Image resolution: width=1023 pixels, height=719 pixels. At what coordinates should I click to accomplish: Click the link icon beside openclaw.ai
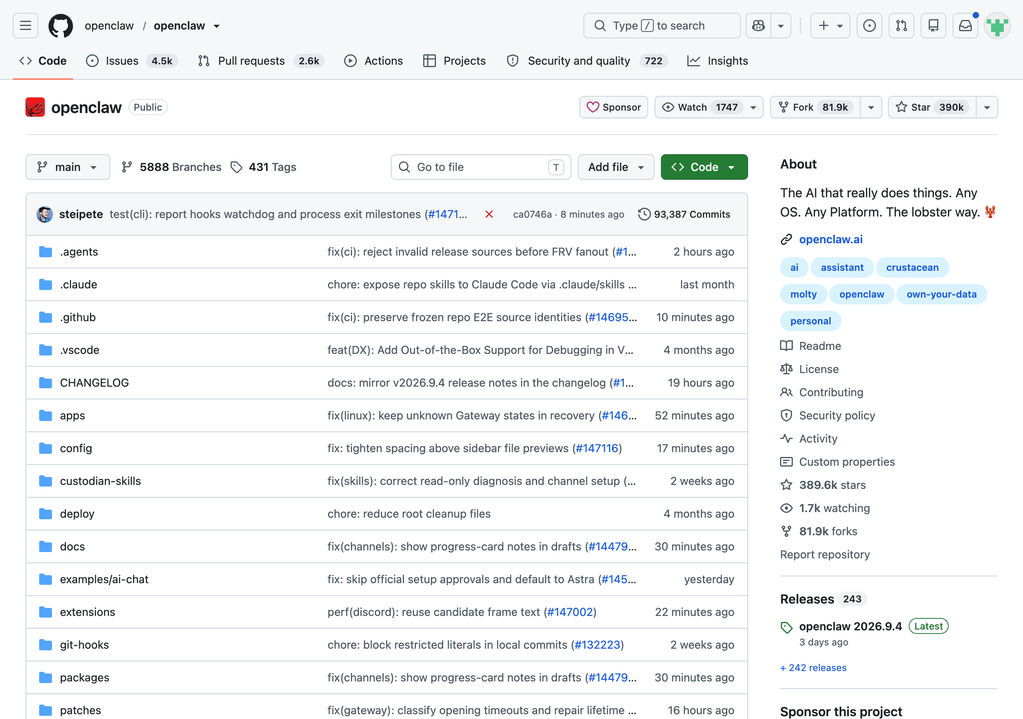point(786,239)
